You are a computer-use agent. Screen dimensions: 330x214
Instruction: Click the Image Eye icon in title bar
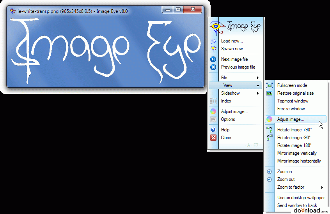(12, 11)
